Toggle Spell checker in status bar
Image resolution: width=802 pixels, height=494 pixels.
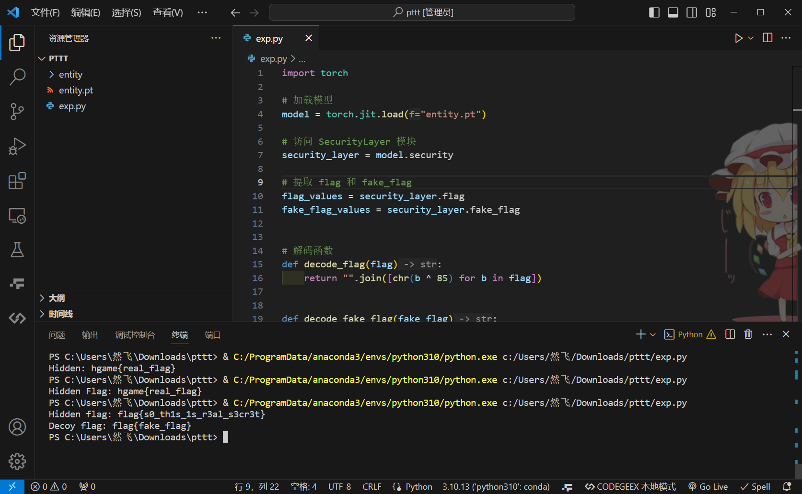756,487
